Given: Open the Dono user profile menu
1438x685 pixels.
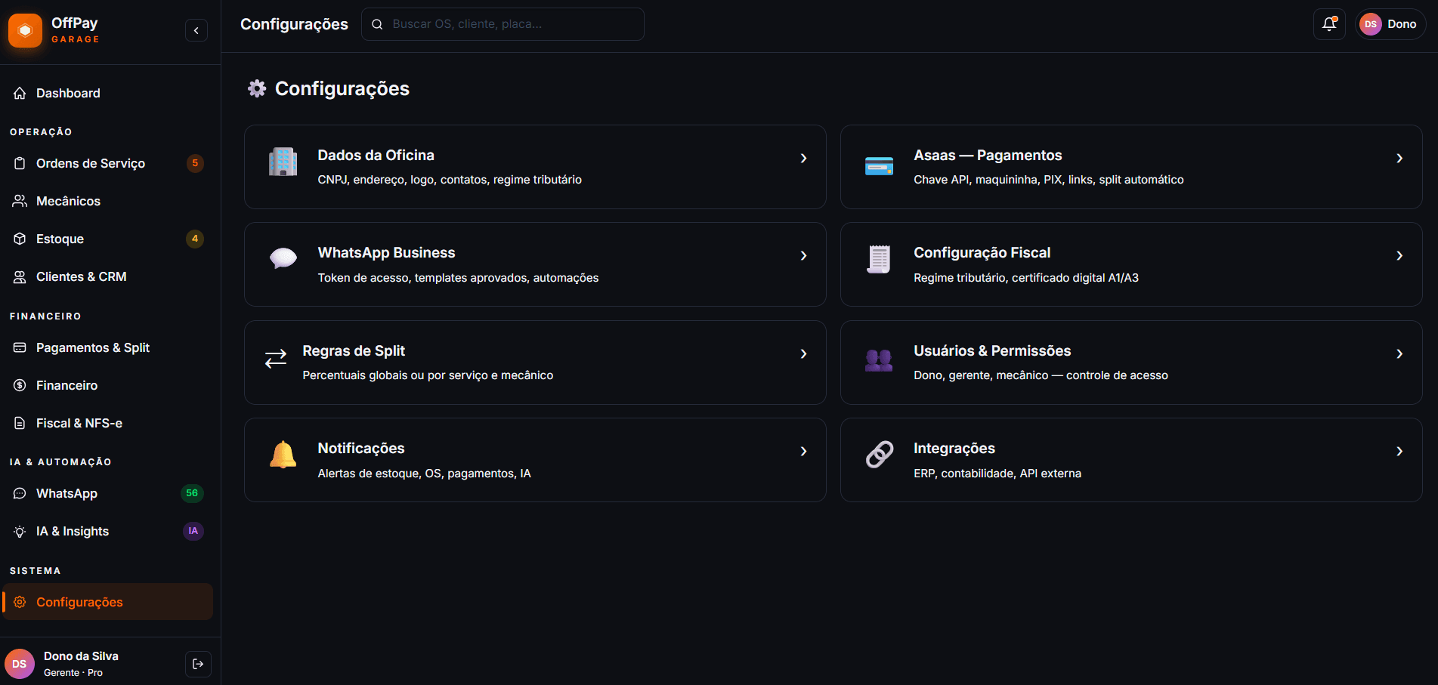Looking at the screenshot, I should coord(1390,24).
